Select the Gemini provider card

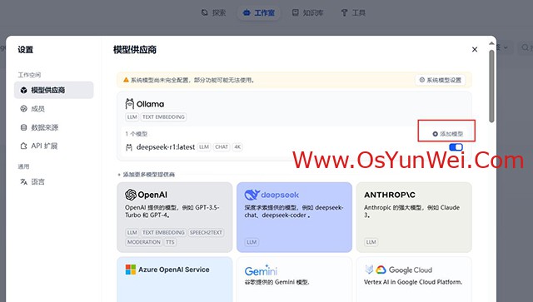pyautogui.click(x=294, y=280)
